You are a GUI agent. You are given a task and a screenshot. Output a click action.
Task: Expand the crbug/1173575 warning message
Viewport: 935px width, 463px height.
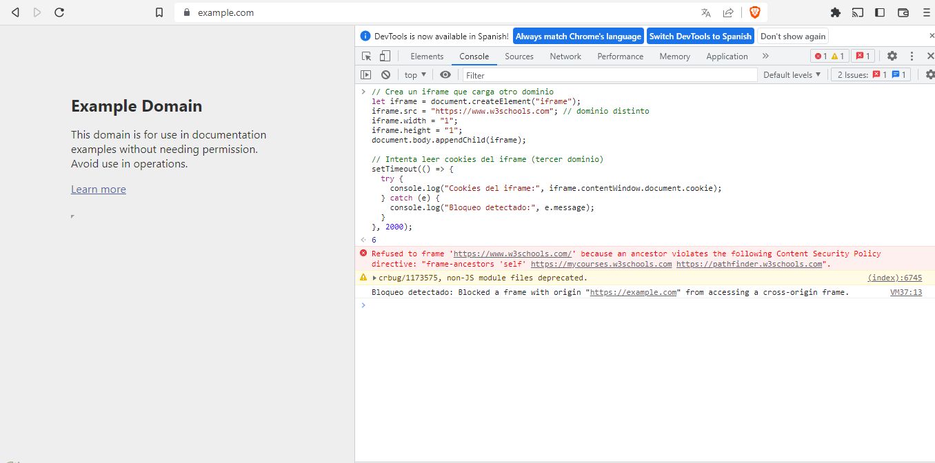point(374,278)
